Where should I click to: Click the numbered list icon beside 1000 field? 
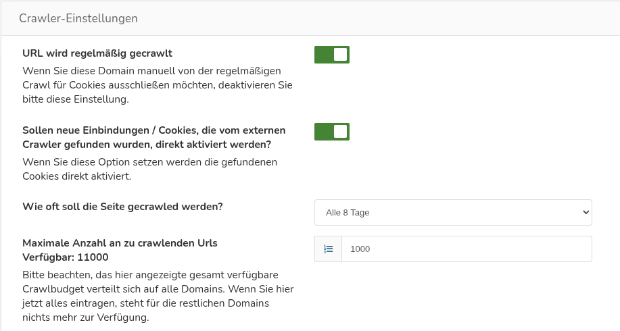328,249
